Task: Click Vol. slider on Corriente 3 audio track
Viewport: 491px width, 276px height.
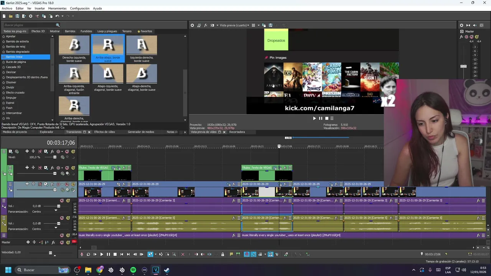Action: [58, 206]
